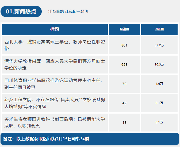Click the report count 79 cell
The height and width of the screenshot is (147, 180).
pyautogui.click(x=124, y=84)
